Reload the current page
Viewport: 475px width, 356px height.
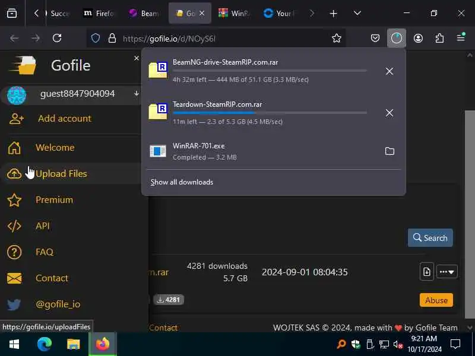click(x=57, y=39)
